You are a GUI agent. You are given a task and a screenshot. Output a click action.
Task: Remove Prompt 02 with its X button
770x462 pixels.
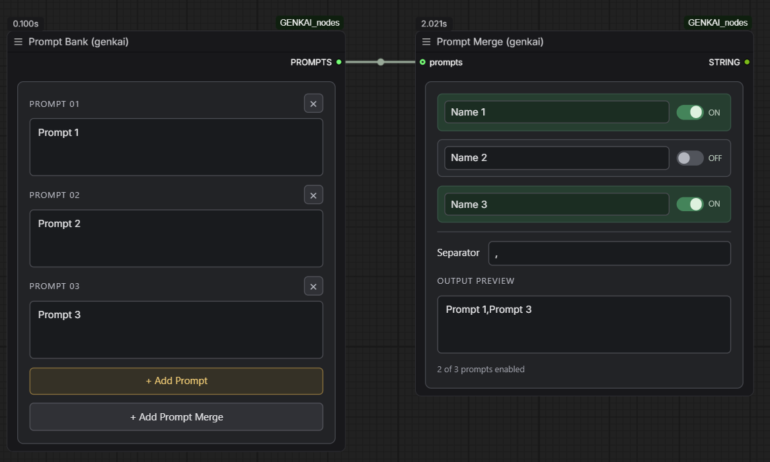313,195
